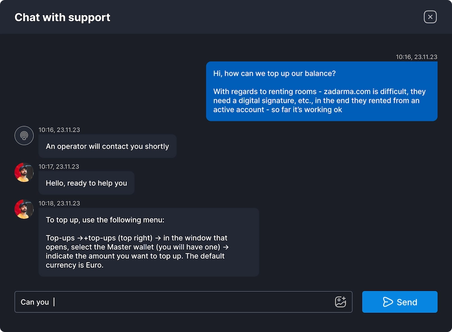Click the 'Chat with support' header title
The width and height of the screenshot is (452, 332).
point(62,17)
